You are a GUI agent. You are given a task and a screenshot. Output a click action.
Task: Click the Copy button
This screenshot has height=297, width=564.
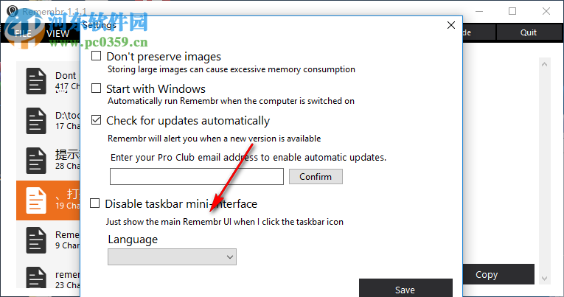point(486,274)
